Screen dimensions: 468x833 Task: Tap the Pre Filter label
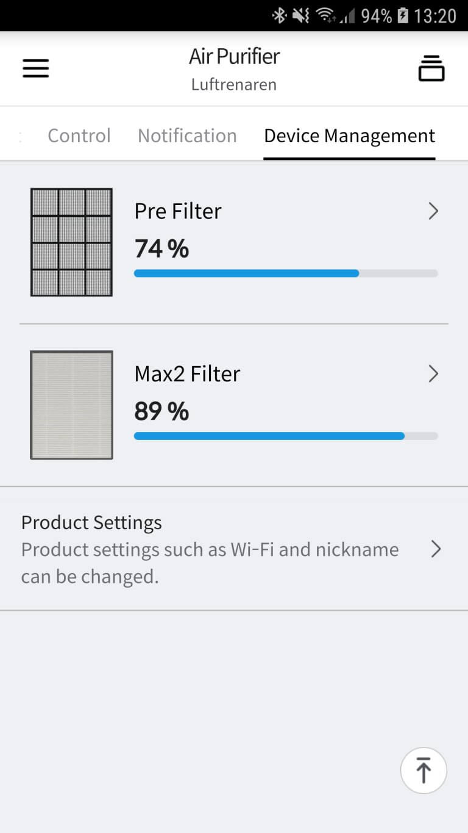[x=178, y=211]
